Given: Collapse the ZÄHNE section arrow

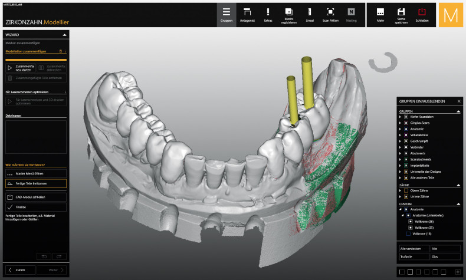Looking at the screenshot, I should click(458, 185).
